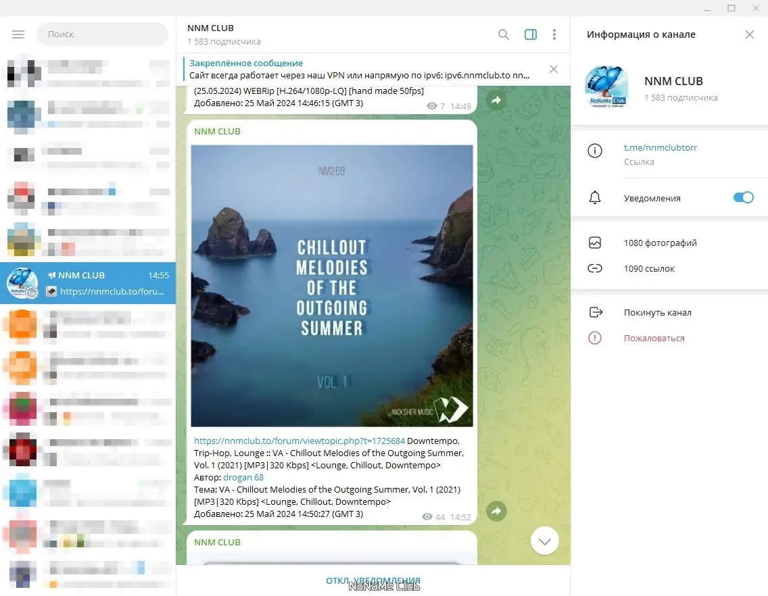Click the info circle icon beside channel link
This screenshot has width=768, height=596.
pyautogui.click(x=595, y=151)
